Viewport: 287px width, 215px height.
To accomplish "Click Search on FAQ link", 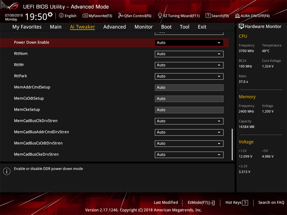I will (271, 203).
